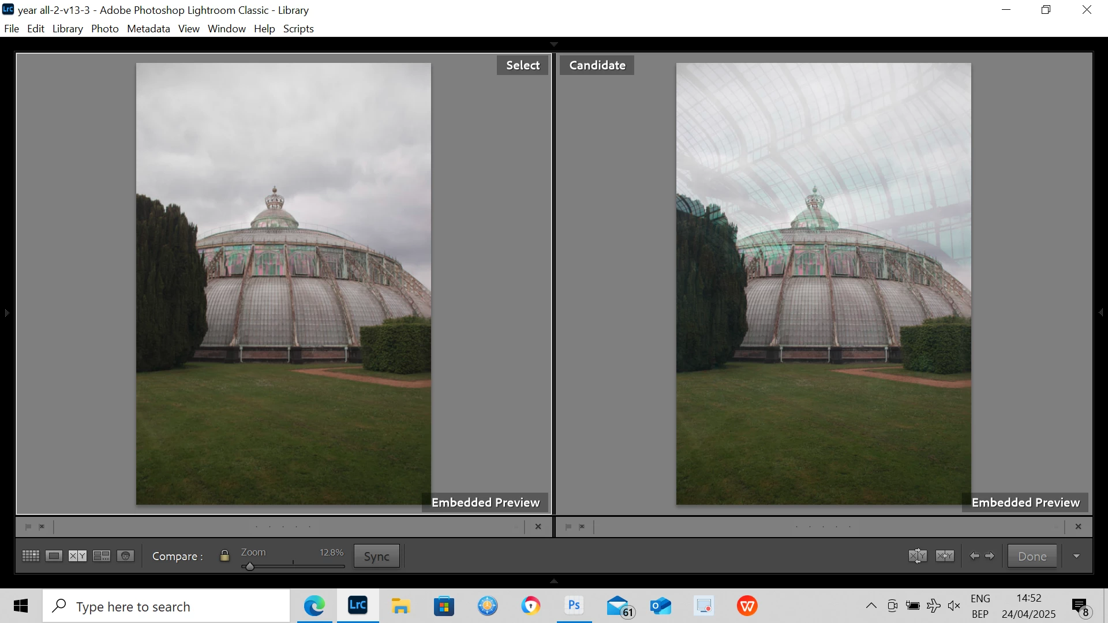Mark the Candidate photo as rejected
Image resolution: width=1108 pixels, height=623 pixels.
pyautogui.click(x=582, y=527)
